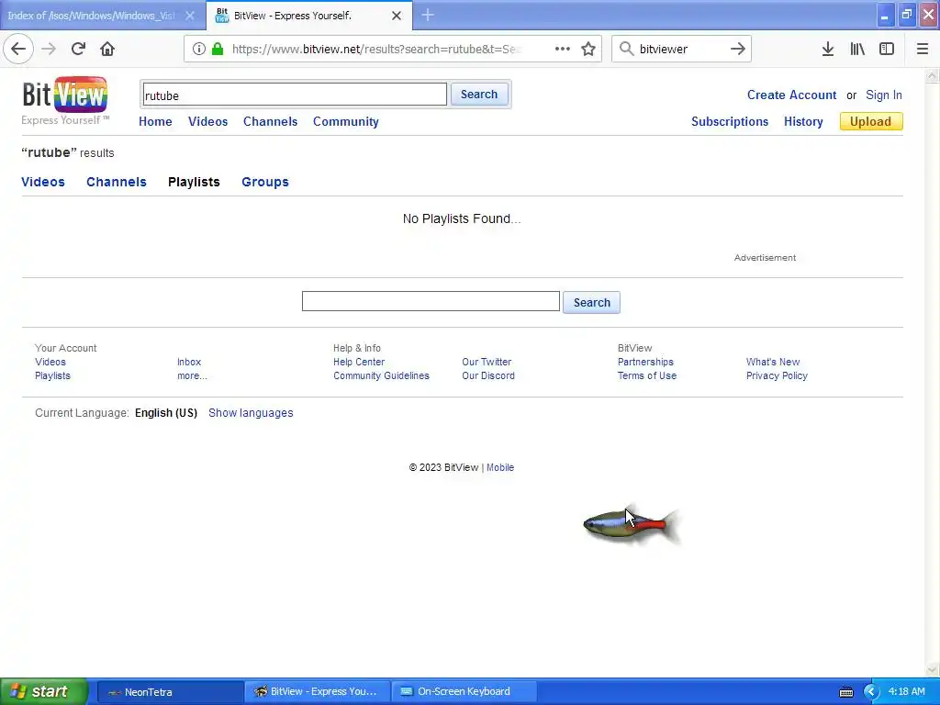Select the Playlists results tab
This screenshot has width=940, height=705.
[194, 182]
